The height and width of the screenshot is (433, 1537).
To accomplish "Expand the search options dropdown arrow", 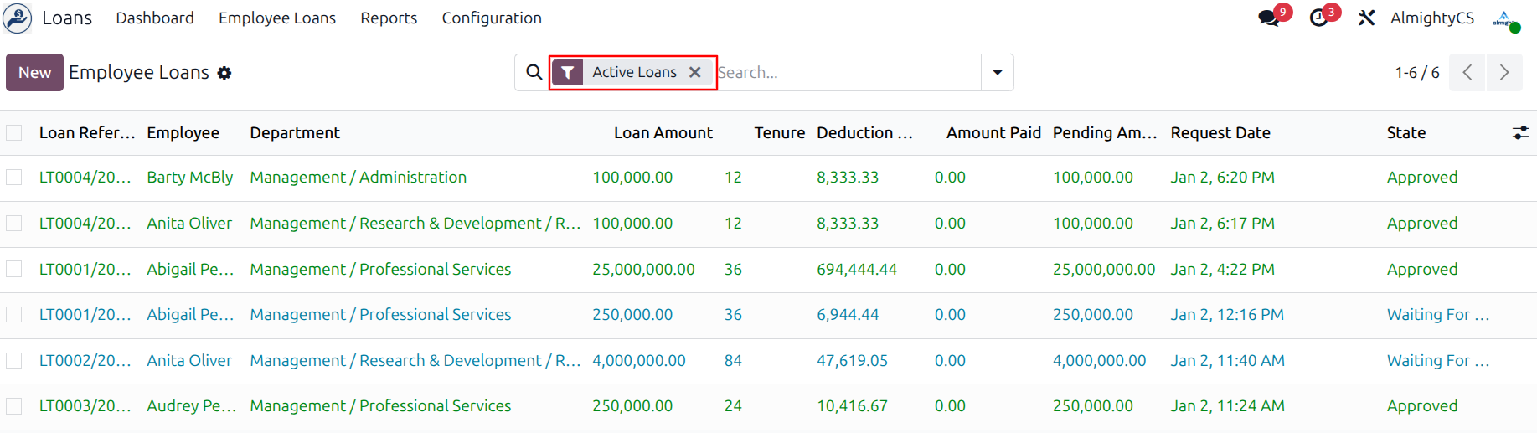I will pos(997,72).
